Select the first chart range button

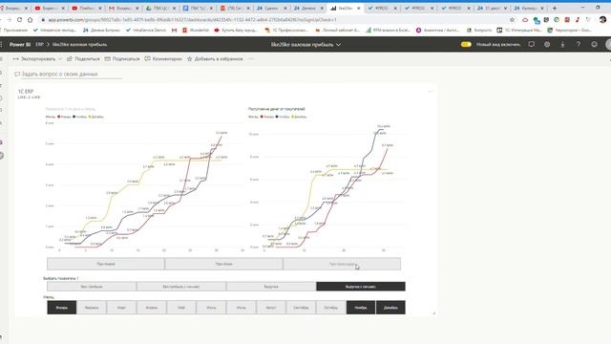[x=106, y=264]
